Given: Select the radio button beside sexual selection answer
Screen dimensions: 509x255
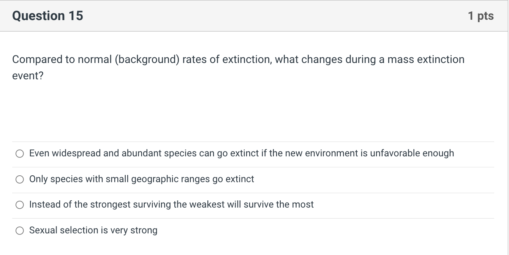Looking at the screenshot, I should [20, 230].
